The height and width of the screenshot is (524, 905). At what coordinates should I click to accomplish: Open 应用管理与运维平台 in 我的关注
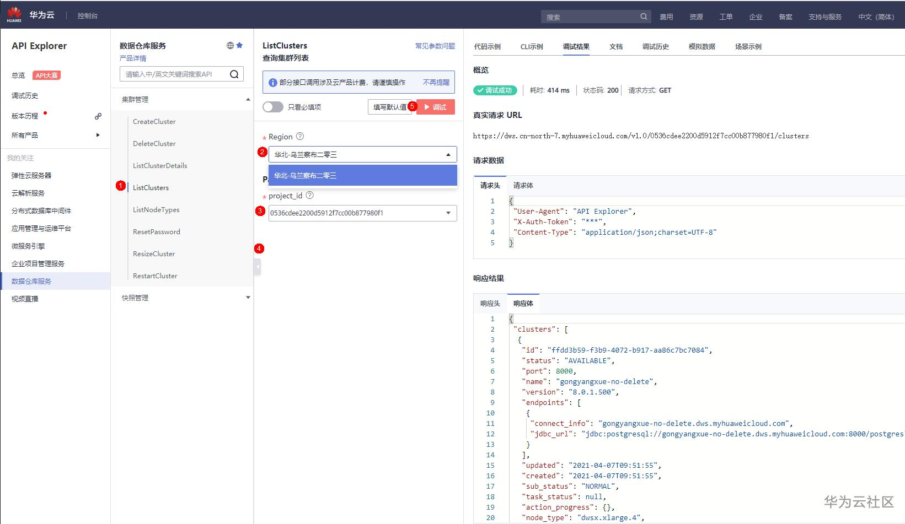pyautogui.click(x=41, y=229)
